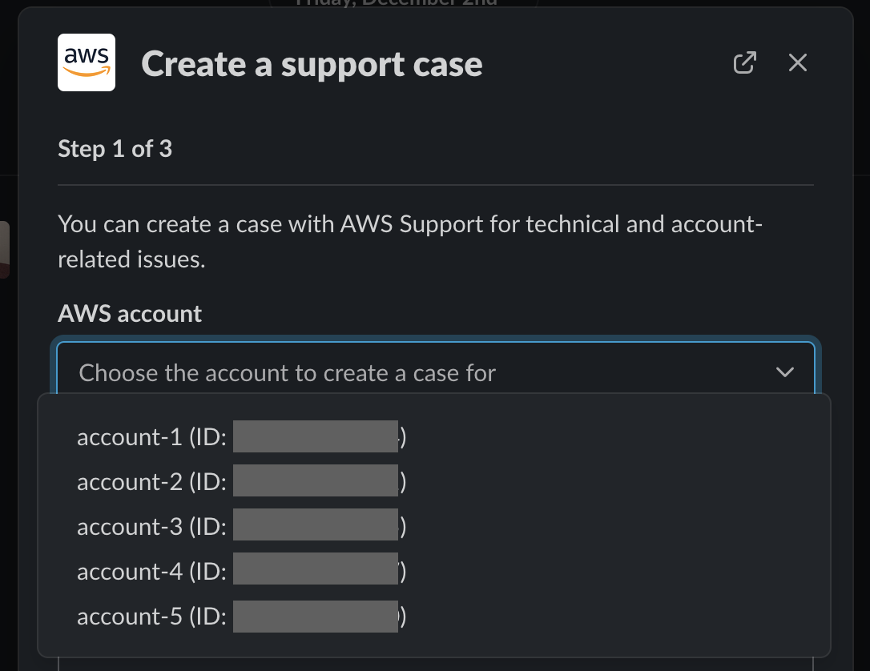Click the close X icon
This screenshot has width=870, height=671.
797,62
